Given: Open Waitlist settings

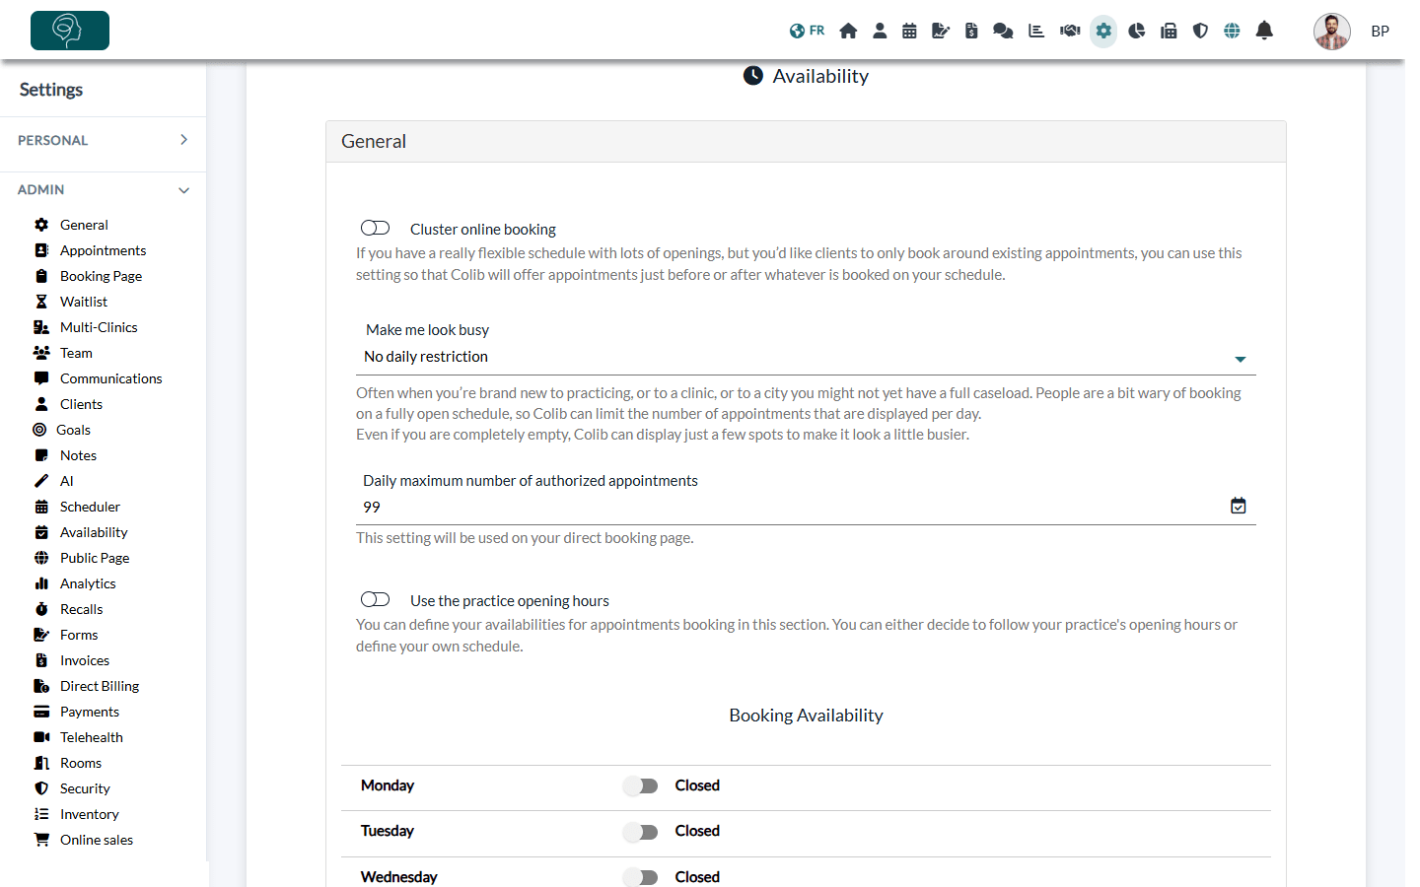Looking at the screenshot, I should click(84, 302).
